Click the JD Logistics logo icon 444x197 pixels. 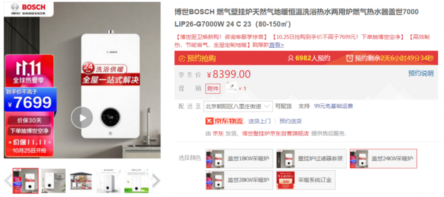pos(224,121)
